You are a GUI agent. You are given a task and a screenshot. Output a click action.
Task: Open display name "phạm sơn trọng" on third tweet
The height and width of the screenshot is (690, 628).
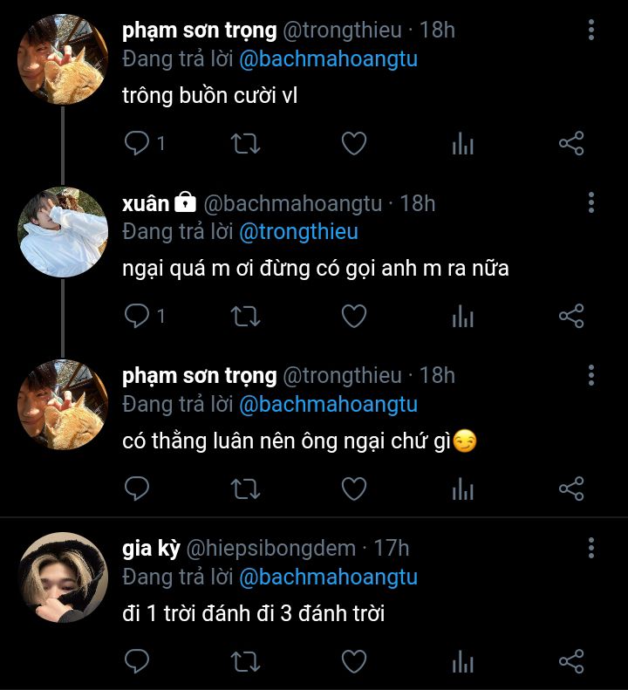pyautogui.click(x=200, y=376)
